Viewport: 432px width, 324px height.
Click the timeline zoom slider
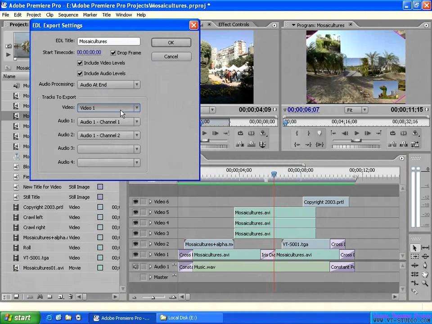tap(153, 297)
